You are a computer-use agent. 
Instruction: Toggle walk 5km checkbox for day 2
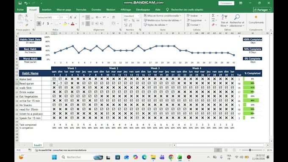(60, 87)
